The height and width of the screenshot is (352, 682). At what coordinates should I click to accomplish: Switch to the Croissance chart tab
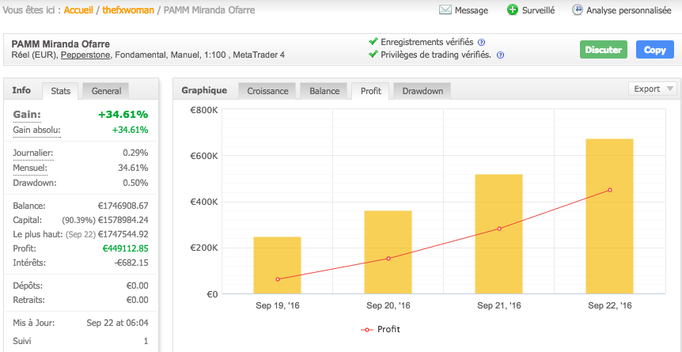[x=267, y=91]
